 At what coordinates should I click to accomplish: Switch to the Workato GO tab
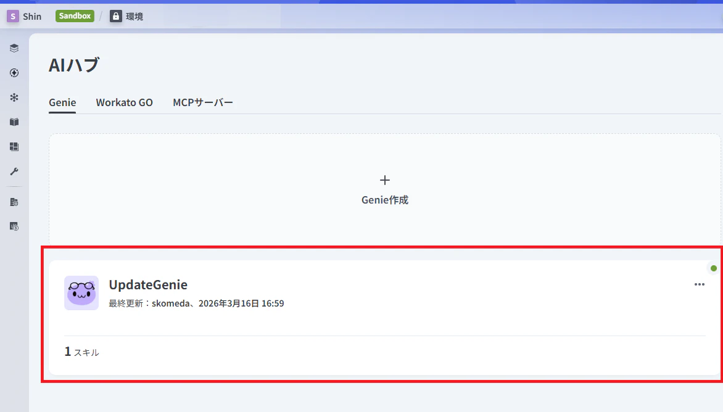124,102
